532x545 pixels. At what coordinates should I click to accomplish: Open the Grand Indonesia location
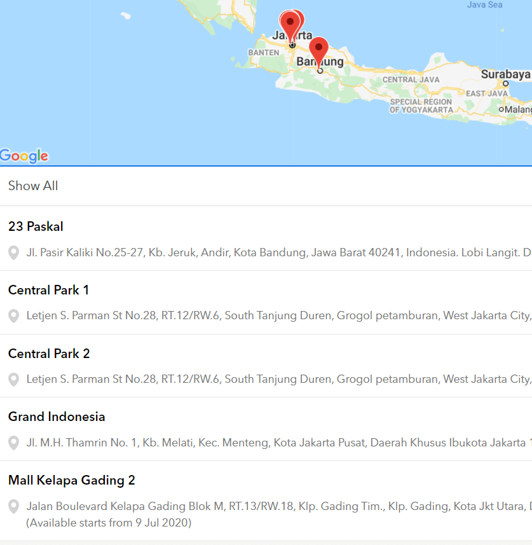(x=57, y=417)
